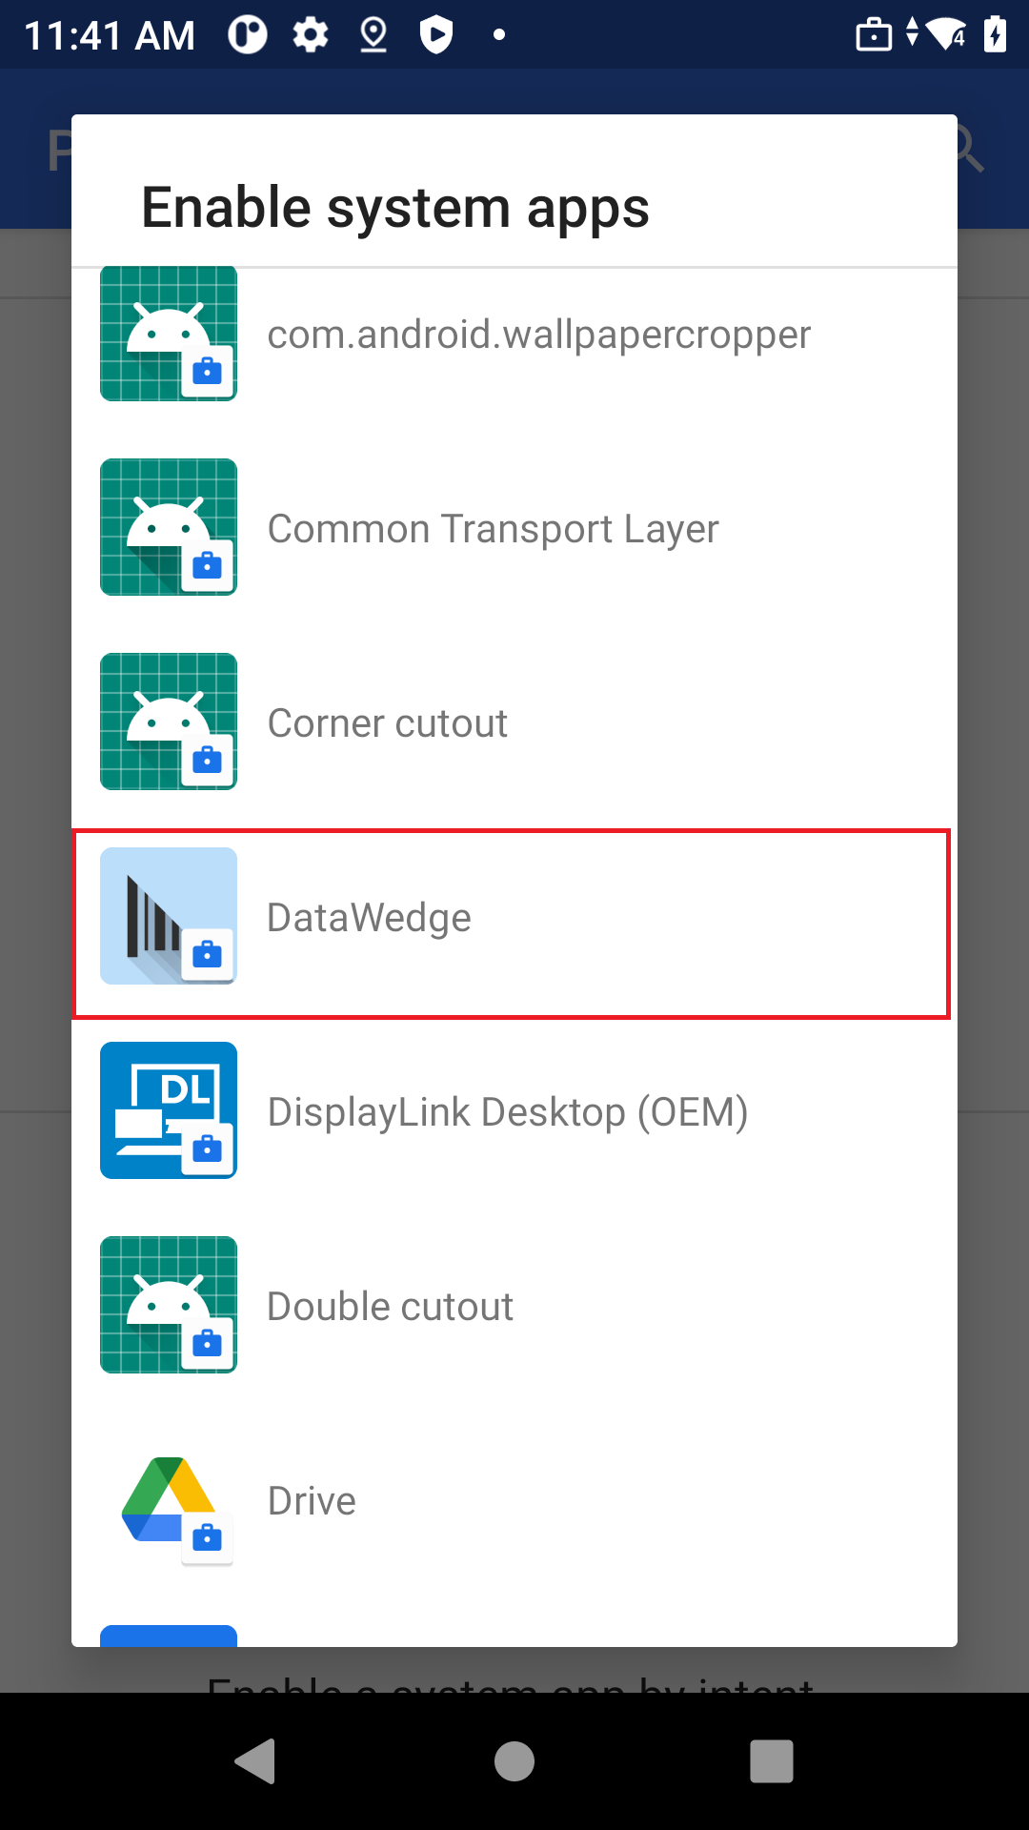Select the DataWedge list entry

[512, 924]
